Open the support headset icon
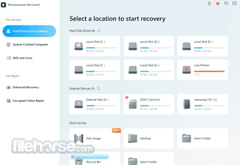Image resolution: width=240 pixels, height=165 pixels. click(x=226, y=3)
